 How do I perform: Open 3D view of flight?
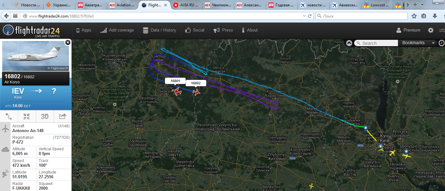point(45,117)
